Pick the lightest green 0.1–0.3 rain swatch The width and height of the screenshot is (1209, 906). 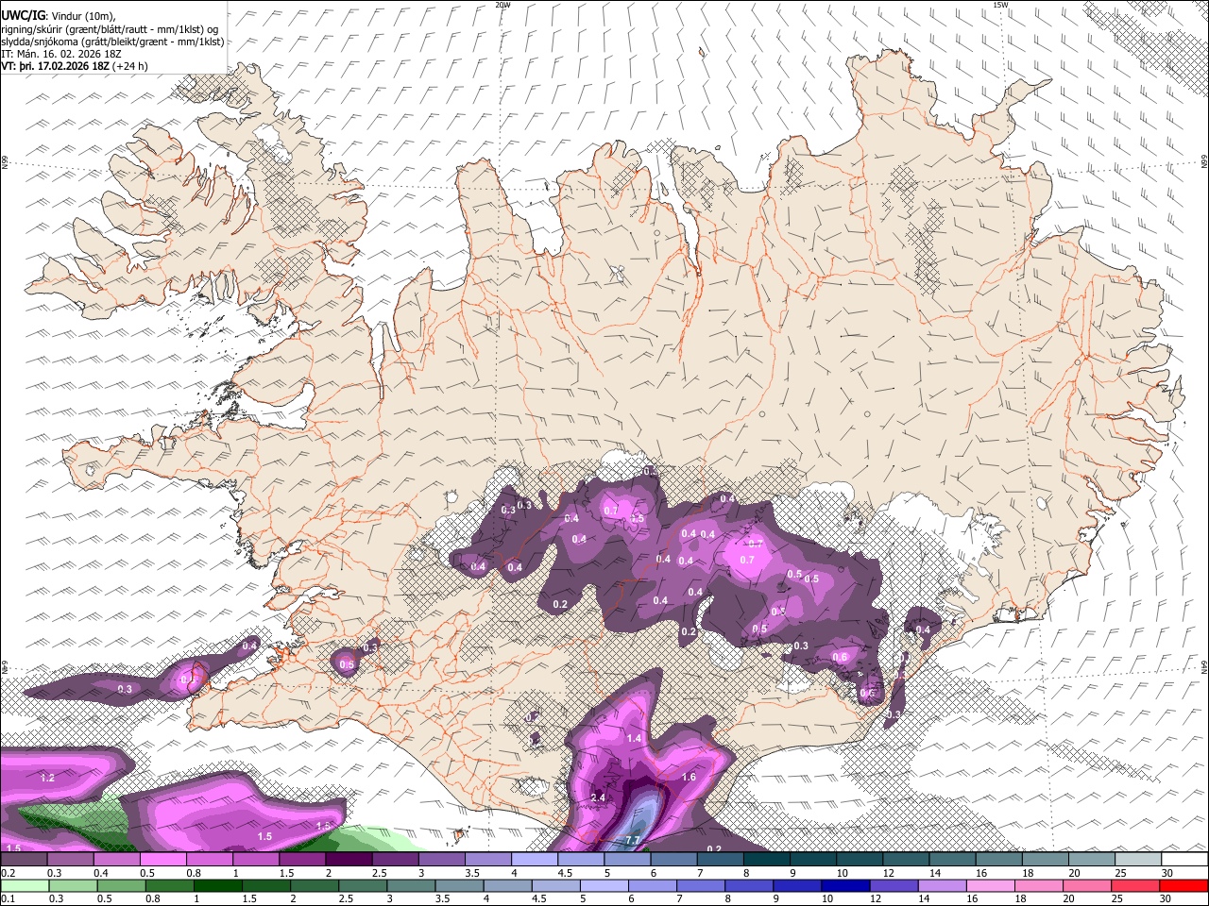[24, 885]
